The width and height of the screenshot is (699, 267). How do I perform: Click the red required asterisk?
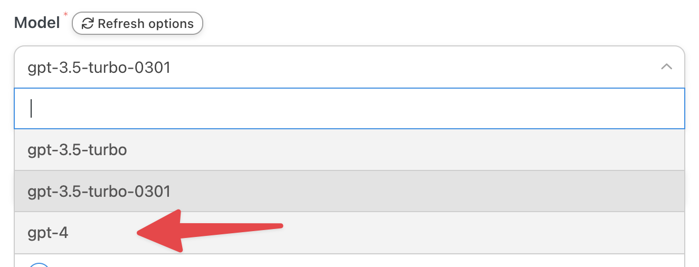pyautogui.click(x=65, y=13)
